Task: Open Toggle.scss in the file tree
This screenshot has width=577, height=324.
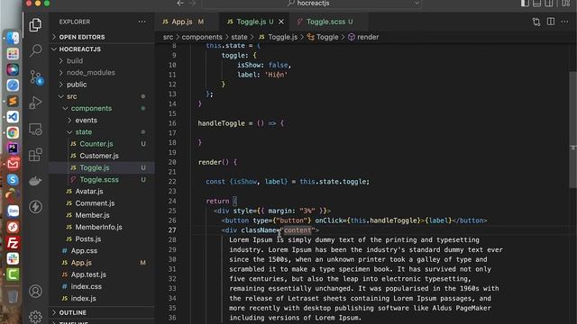Action: 102,180
